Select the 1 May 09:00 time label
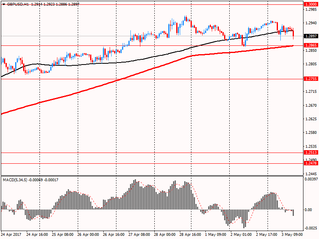Viewport: 319px width, 239px height. point(215,235)
